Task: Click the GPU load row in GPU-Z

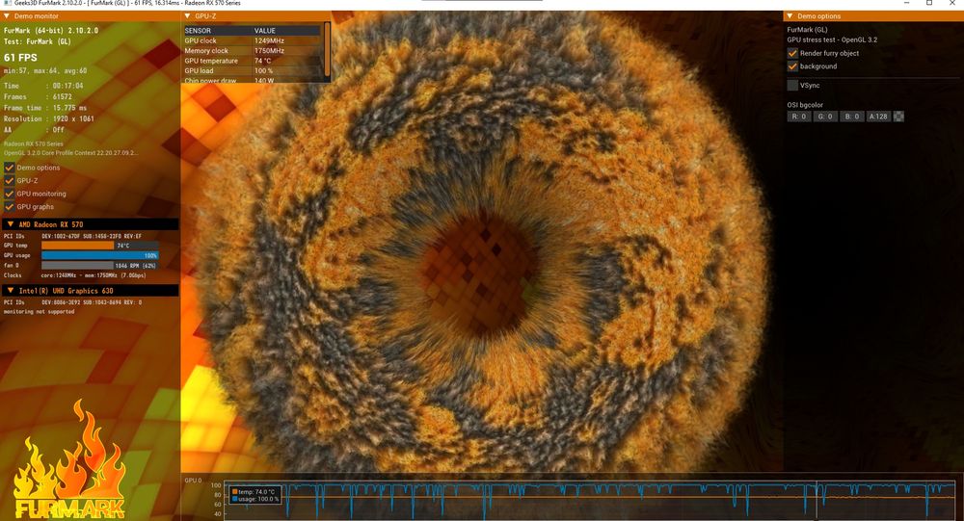Action: [x=252, y=70]
